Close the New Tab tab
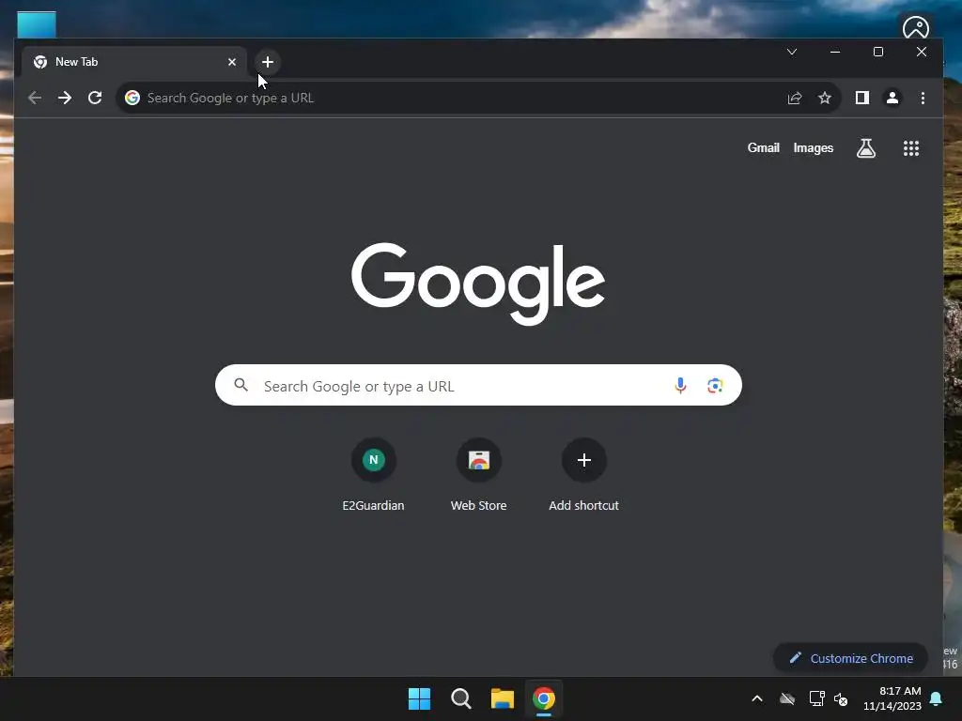This screenshot has width=962, height=721. point(232,62)
